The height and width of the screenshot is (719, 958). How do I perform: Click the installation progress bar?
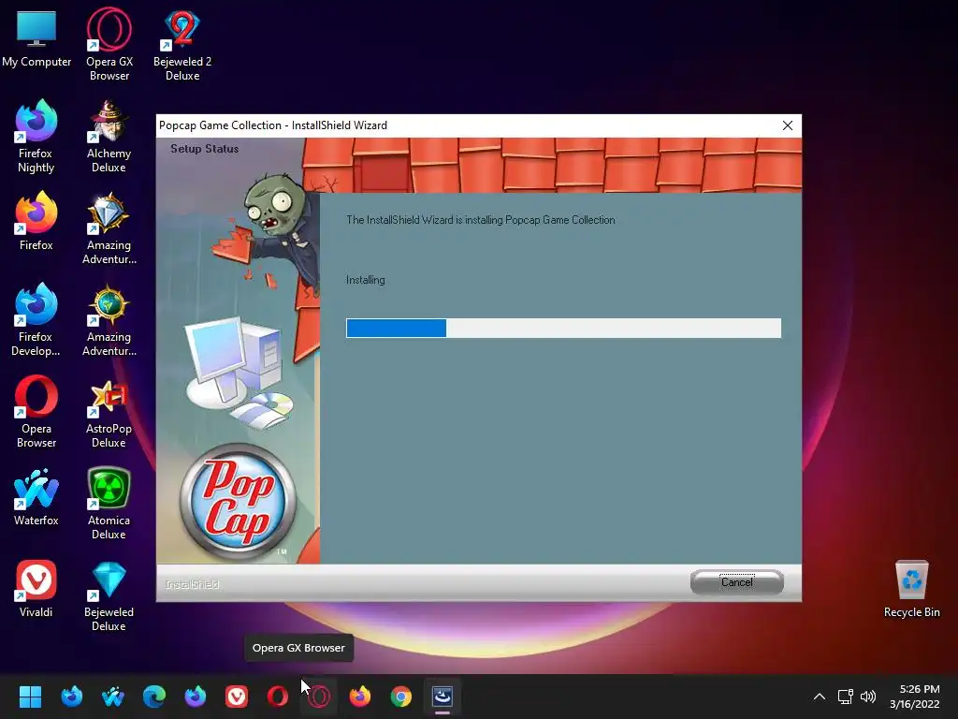point(563,328)
